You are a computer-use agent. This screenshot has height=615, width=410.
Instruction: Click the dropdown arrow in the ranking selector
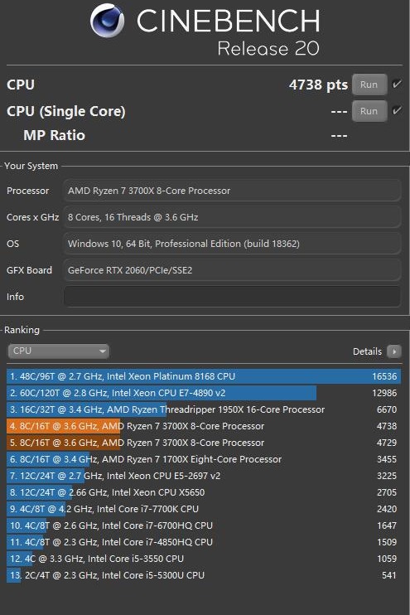tap(103, 351)
